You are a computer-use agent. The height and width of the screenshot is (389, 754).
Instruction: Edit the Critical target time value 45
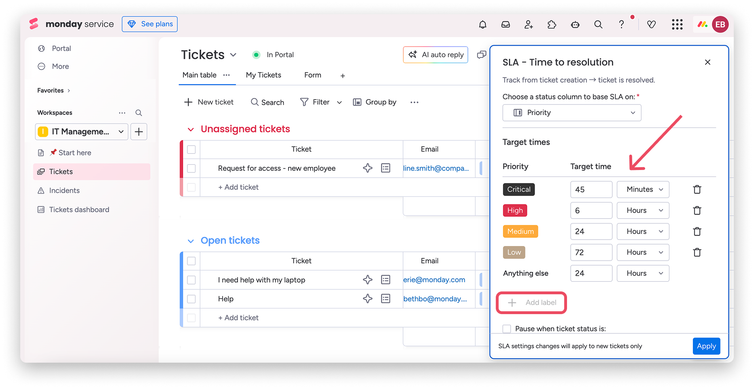(591, 189)
